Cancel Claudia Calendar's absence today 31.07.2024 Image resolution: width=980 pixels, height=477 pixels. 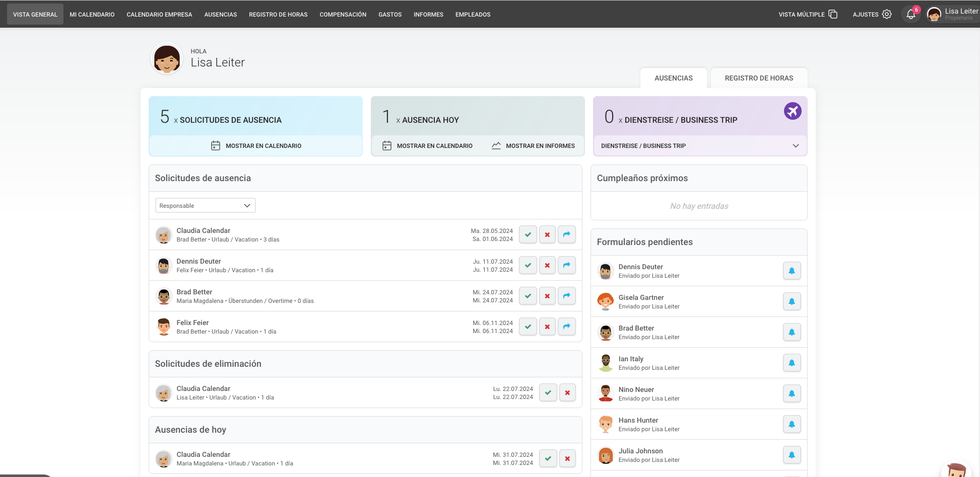[x=567, y=458]
